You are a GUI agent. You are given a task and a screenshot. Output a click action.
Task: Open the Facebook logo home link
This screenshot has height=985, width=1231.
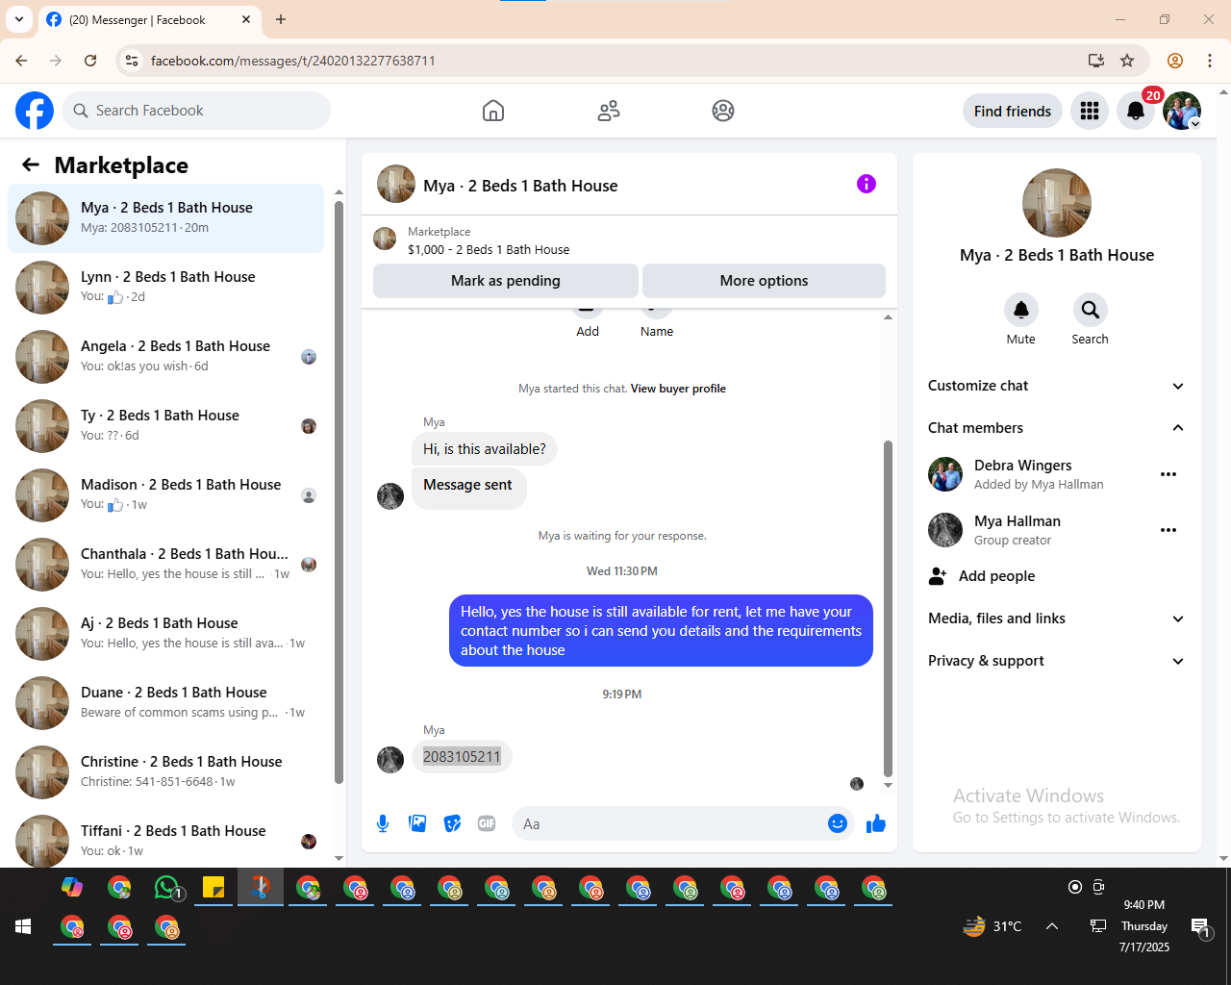click(x=35, y=111)
